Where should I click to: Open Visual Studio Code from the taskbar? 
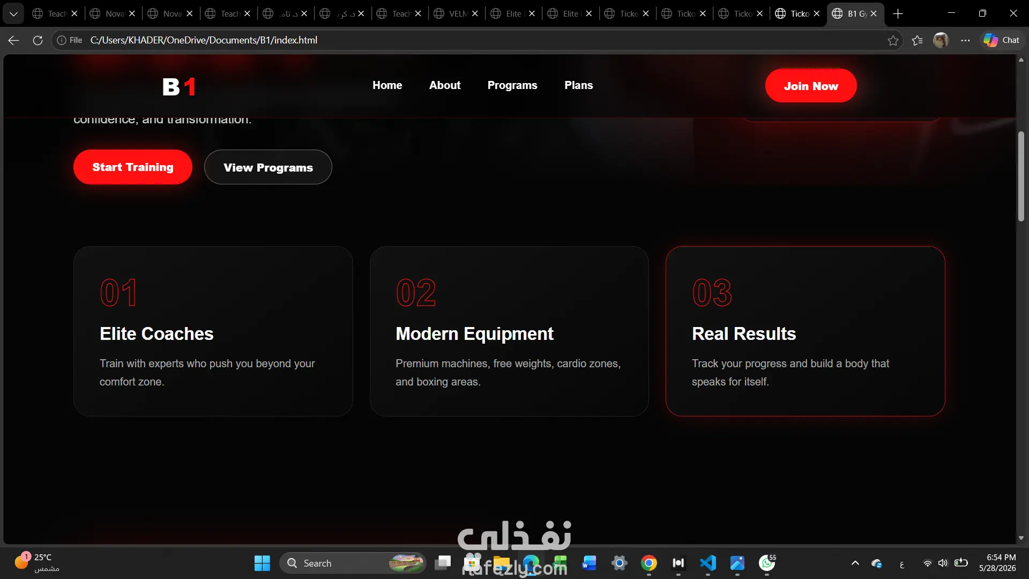point(707,563)
